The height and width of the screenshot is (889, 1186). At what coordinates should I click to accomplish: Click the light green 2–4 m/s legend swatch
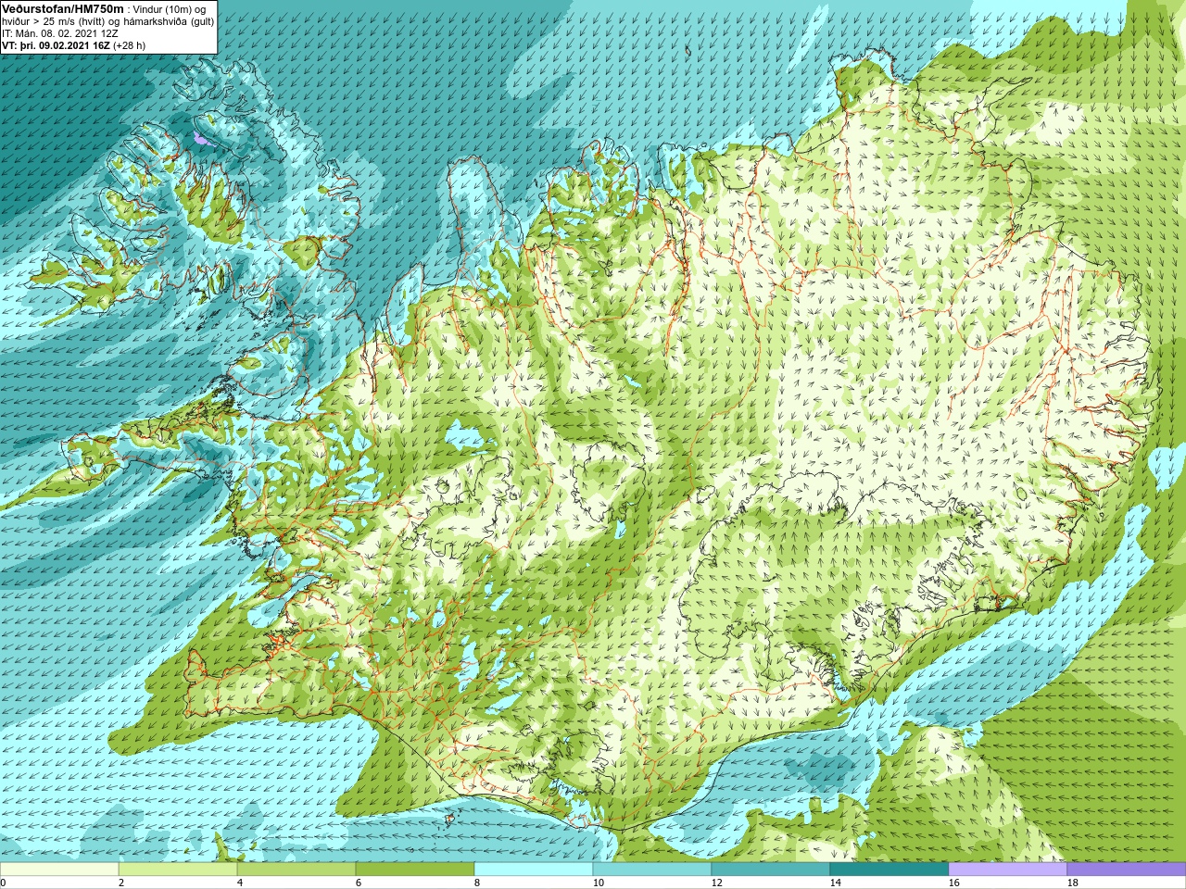click(x=178, y=870)
